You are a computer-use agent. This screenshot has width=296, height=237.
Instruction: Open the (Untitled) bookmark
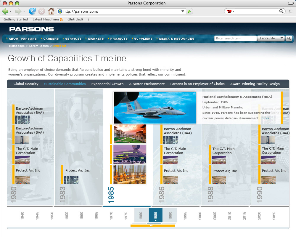coord(75,19)
